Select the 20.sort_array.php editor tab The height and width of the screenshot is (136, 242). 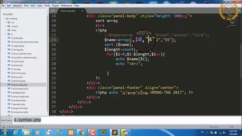pos(68,11)
